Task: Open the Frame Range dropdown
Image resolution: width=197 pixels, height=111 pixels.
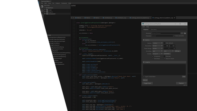Action: pyautogui.click(x=158, y=48)
